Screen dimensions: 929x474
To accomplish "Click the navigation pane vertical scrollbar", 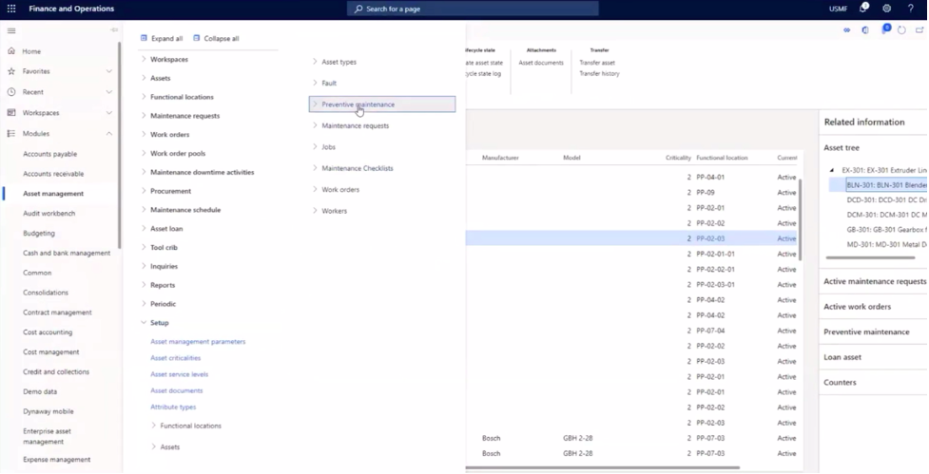I will tap(120, 145).
